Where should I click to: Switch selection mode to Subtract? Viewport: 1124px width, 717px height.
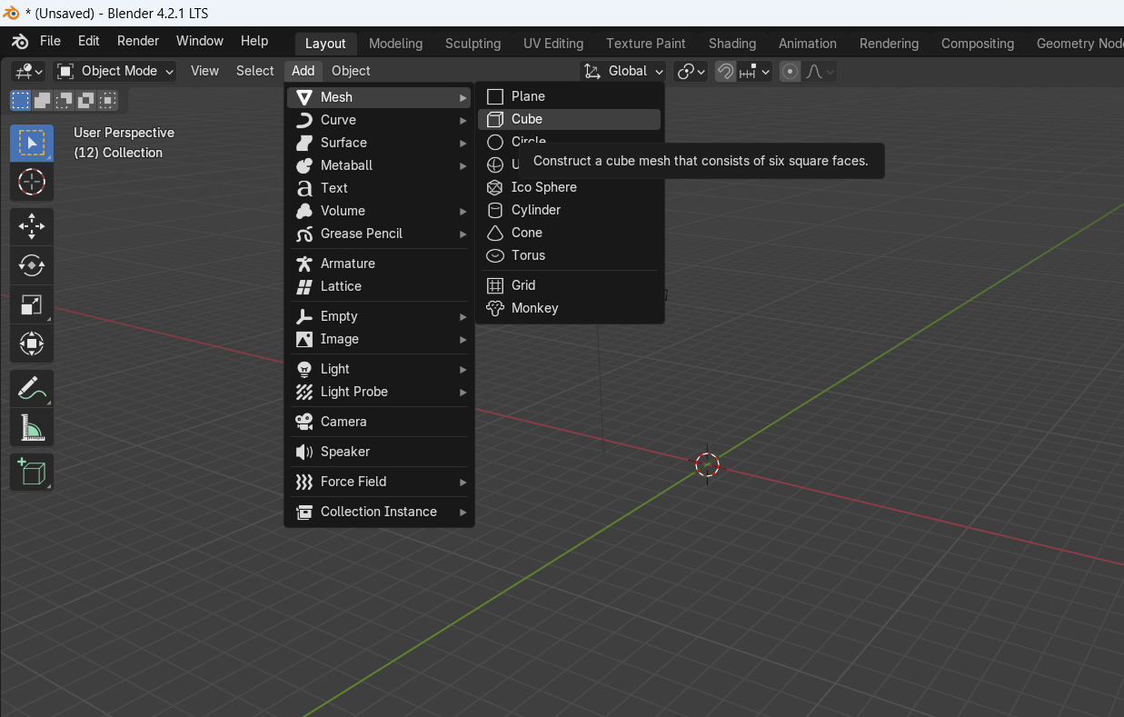(65, 100)
